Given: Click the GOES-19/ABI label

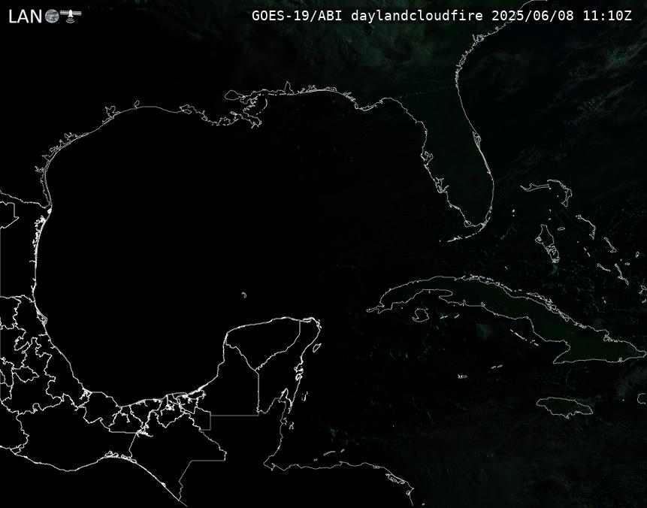Looking at the screenshot, I should [x=297, y=16].
